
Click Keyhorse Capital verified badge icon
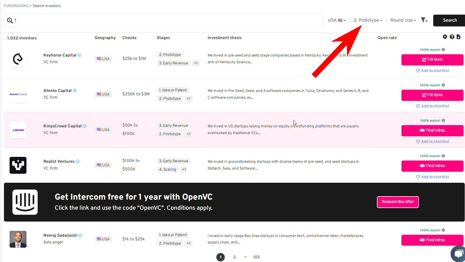point(79,55)
